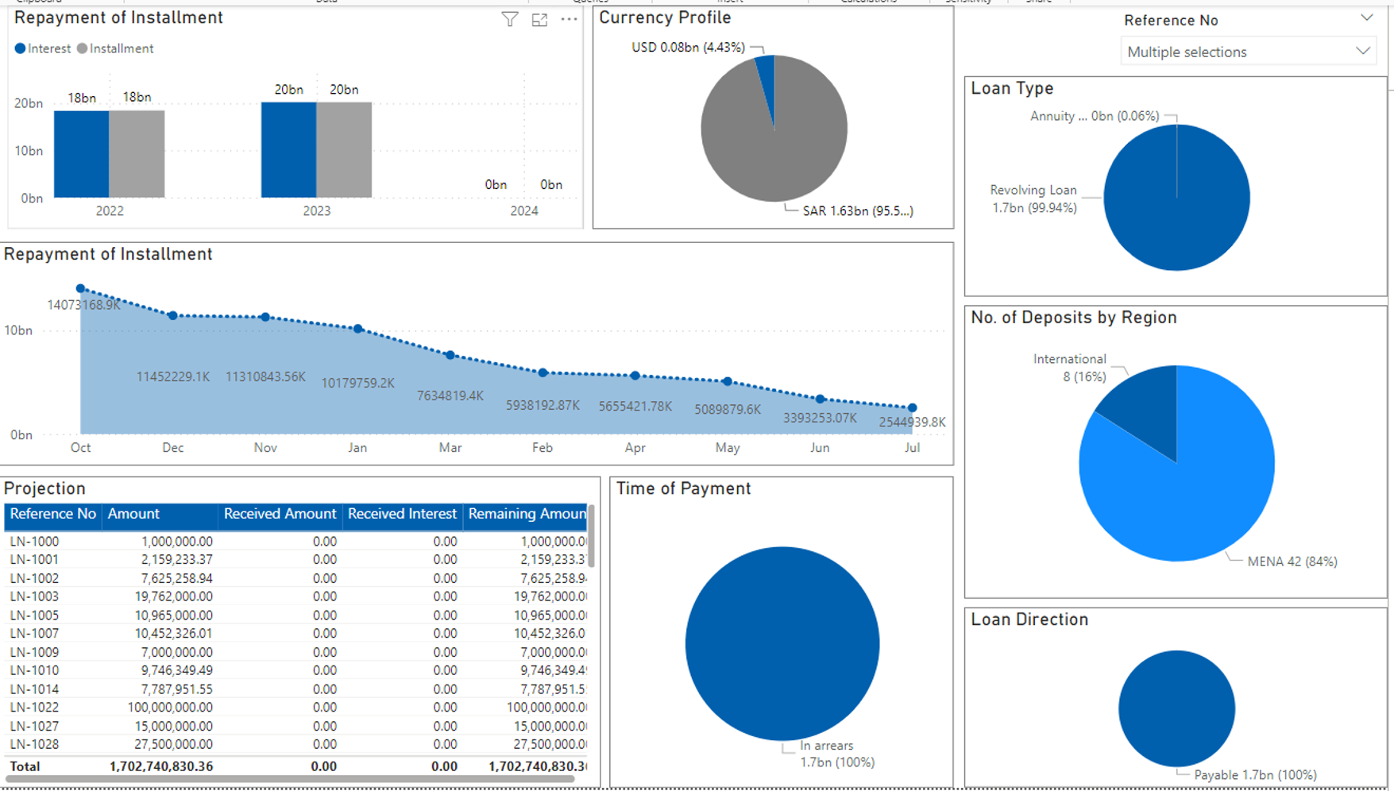Collapse the Reference No slicer header chevron

coord(1366,18)
